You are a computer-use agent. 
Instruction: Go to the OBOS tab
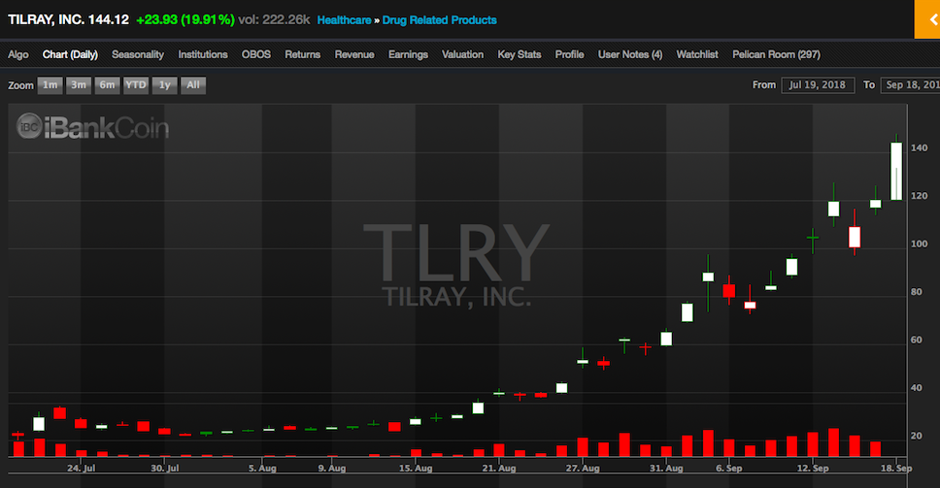[256, 54]
